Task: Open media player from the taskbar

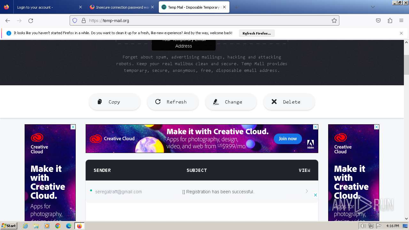Action: [x=47, y=226]
